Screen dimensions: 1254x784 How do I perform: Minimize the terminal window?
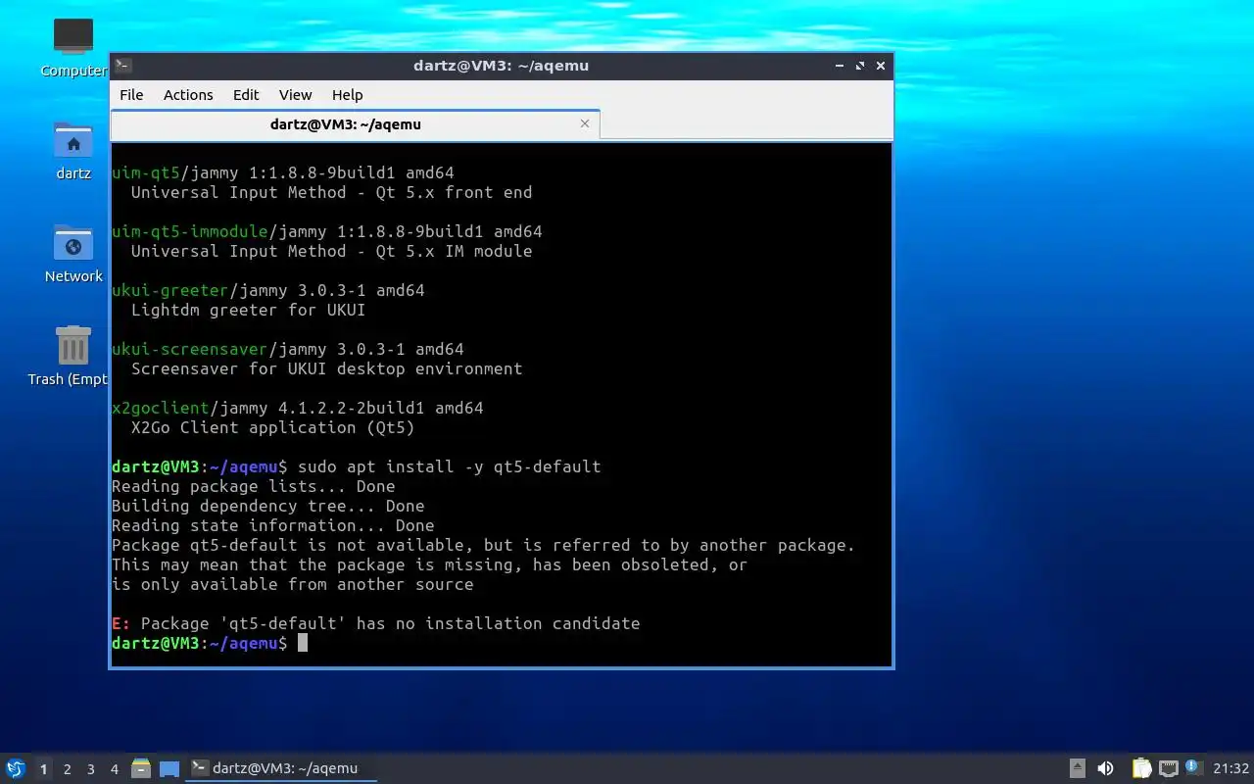tap(840, 66)
